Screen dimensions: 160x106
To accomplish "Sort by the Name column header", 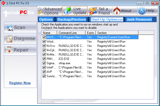I will pyautogui.click(x=49, y=33).
